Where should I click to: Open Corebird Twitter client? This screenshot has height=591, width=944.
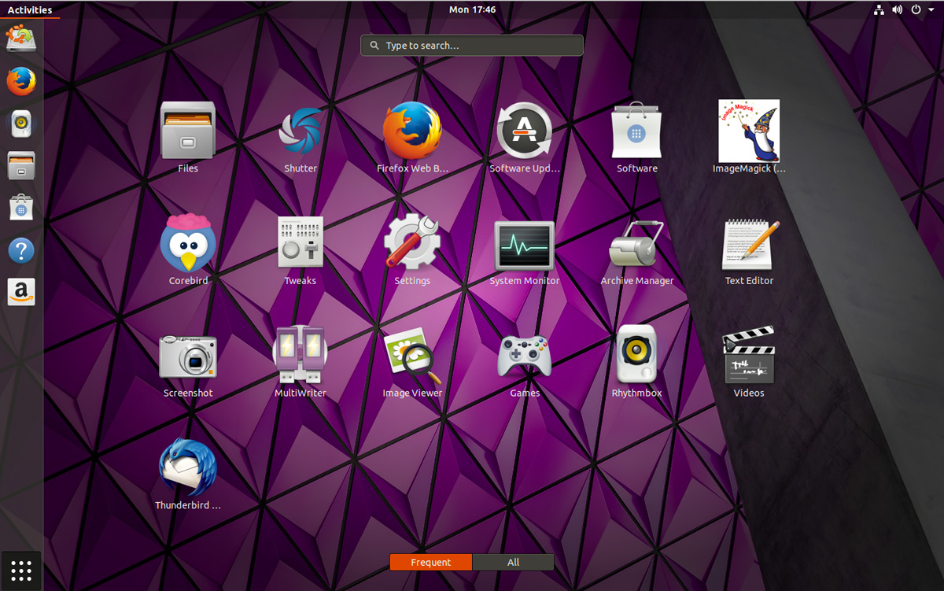(x=188, y=244)
